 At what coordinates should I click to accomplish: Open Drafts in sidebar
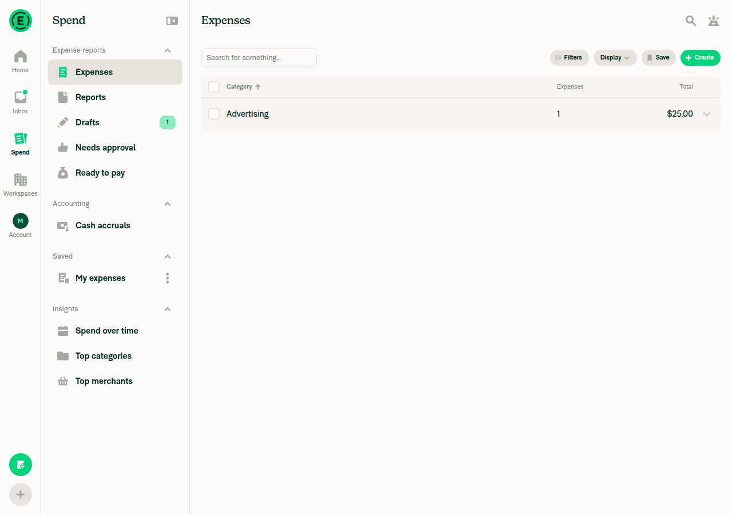(x=115, y=122)
